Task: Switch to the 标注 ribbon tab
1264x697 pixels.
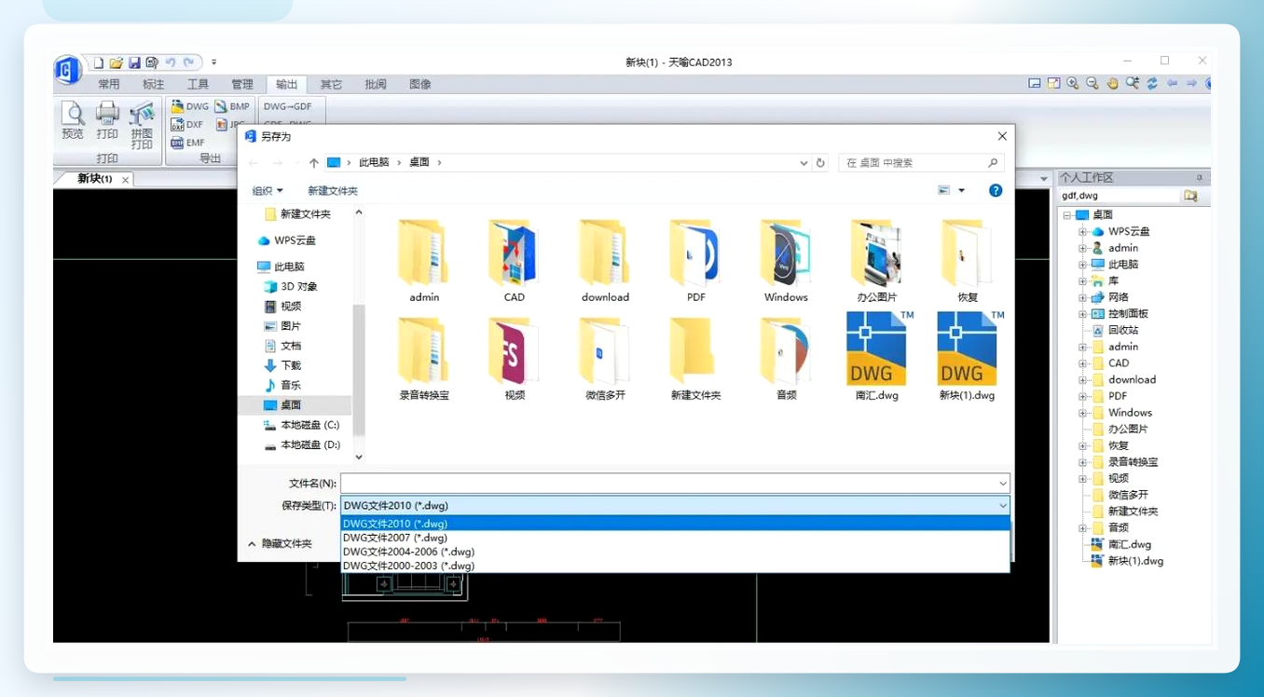Action: (x=153, y=84)
